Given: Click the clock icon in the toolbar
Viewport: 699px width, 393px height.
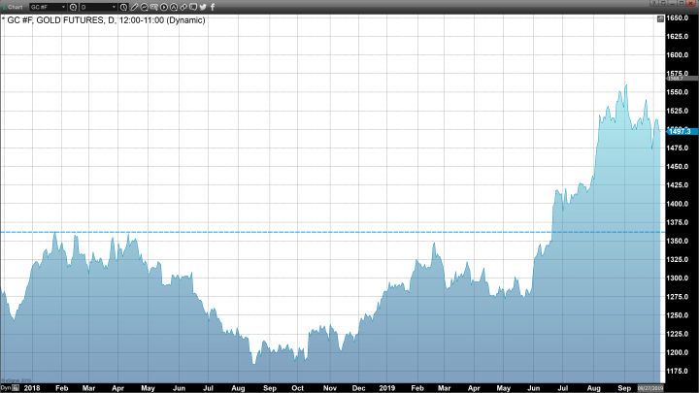Looking at the screenshot, I should pyautogui.click(x=122, y=7).
